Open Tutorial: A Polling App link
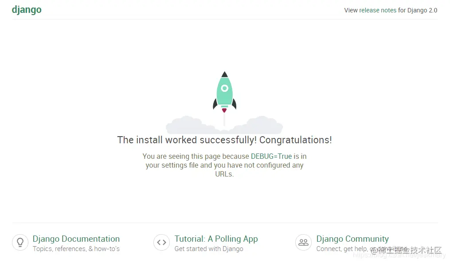450x263 pixels. (216, 239)
